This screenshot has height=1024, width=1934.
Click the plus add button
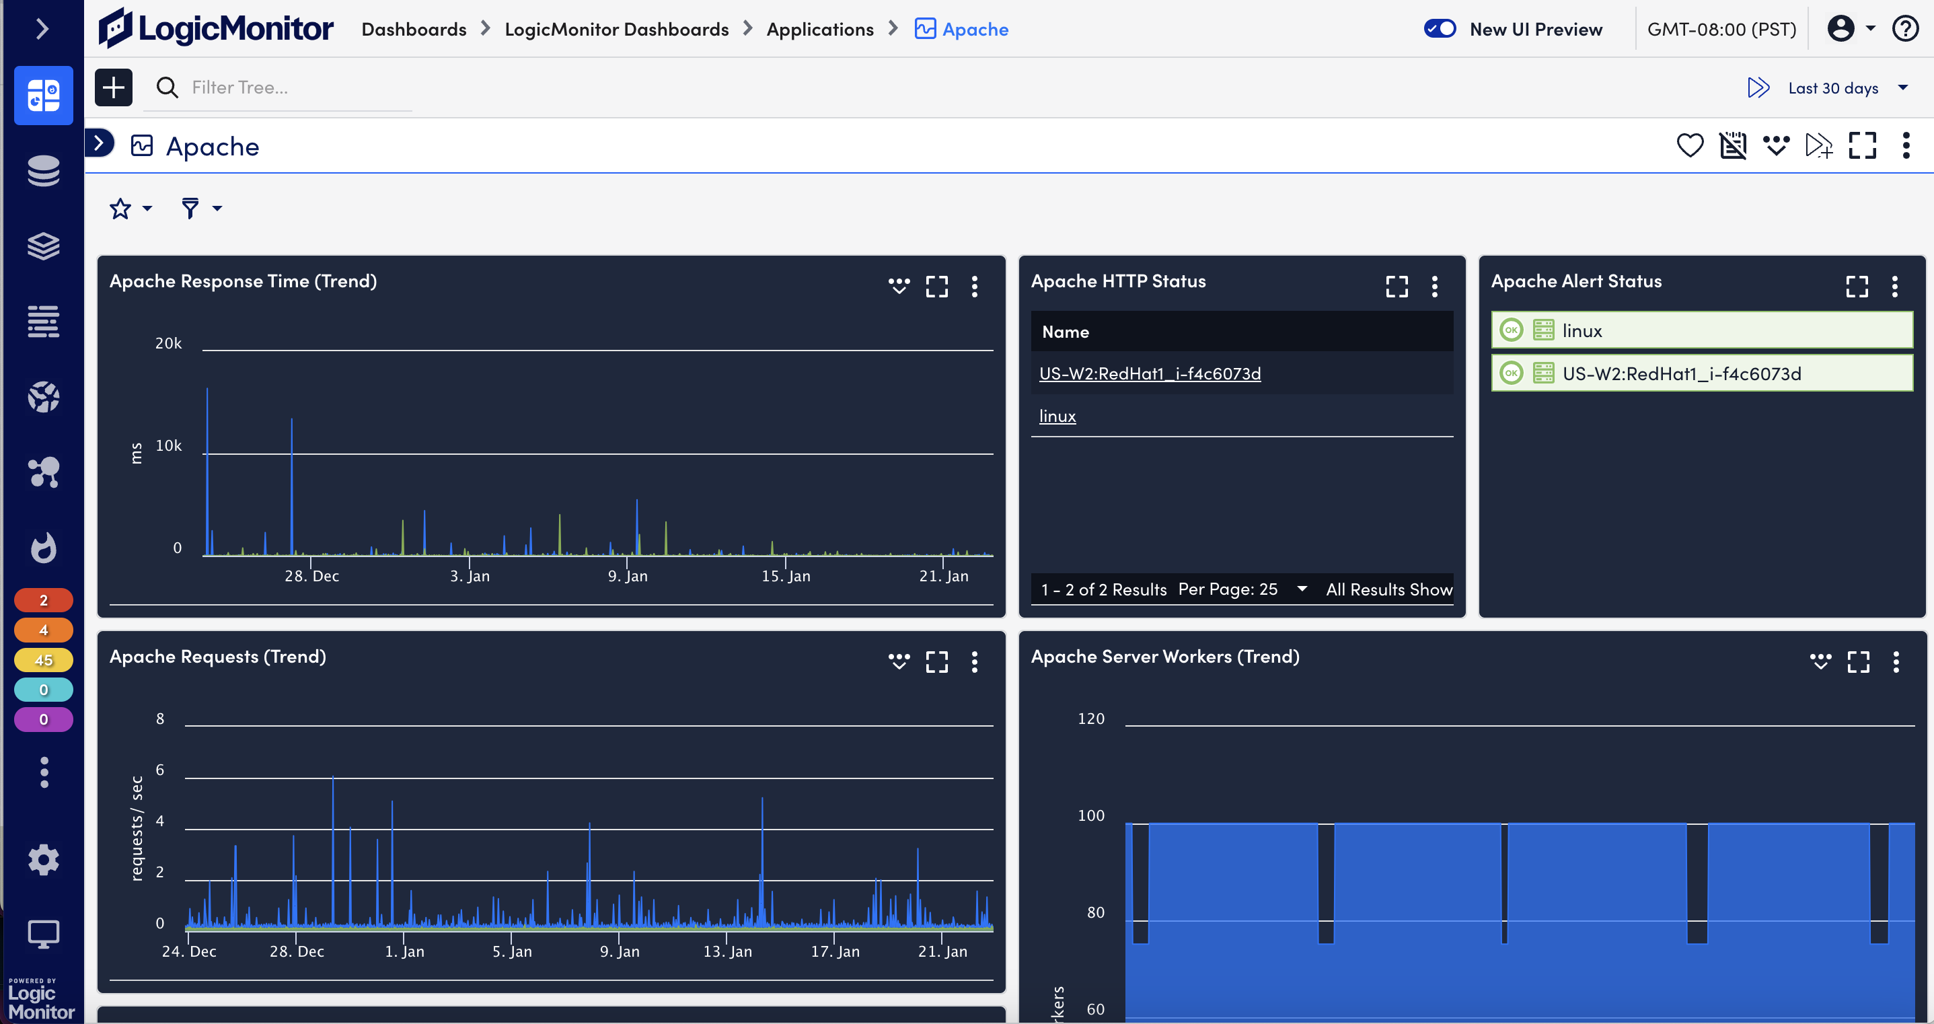pyautogui.click(x=114, y=88)
